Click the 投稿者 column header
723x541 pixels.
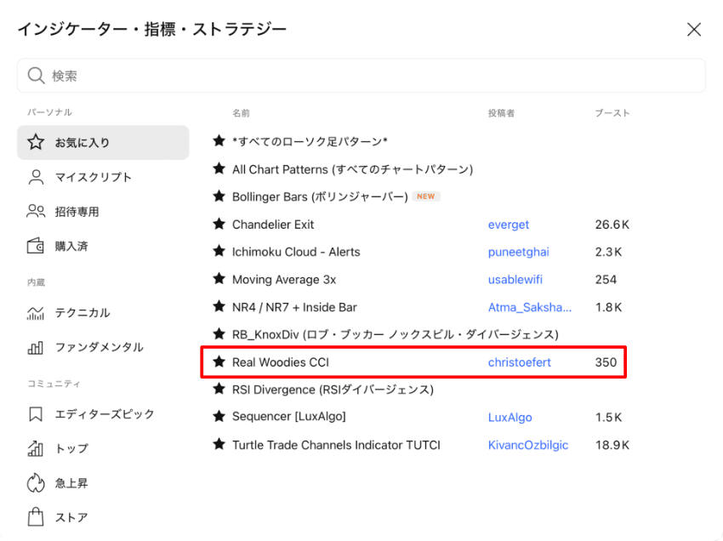click(x=501, y=113)
